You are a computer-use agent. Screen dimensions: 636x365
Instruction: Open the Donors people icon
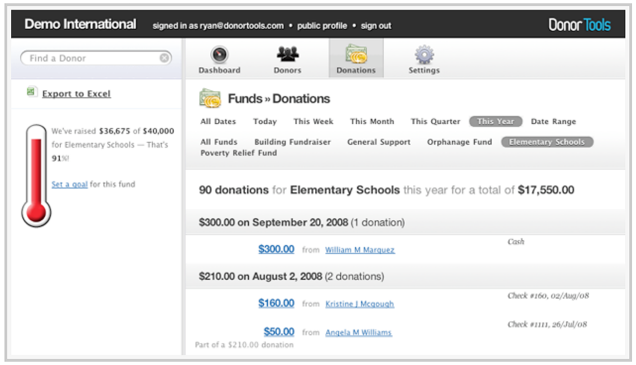(x=287, y=54)
